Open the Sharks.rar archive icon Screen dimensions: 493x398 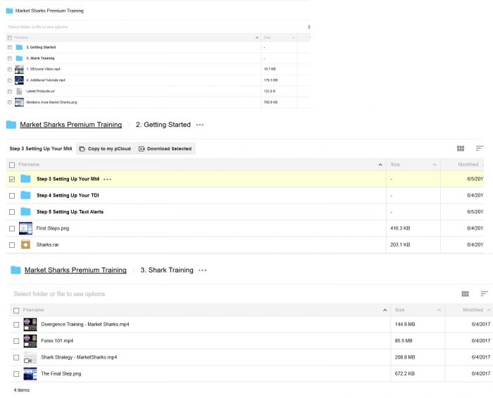[25, 244]
